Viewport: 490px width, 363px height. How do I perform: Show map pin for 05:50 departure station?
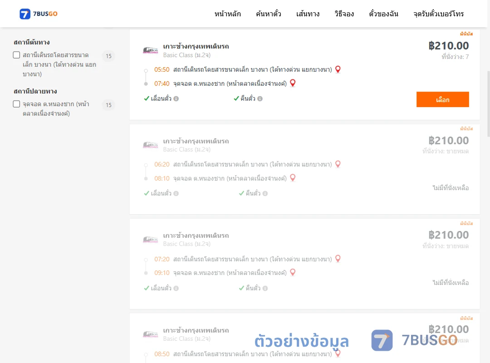pos(338,69)
